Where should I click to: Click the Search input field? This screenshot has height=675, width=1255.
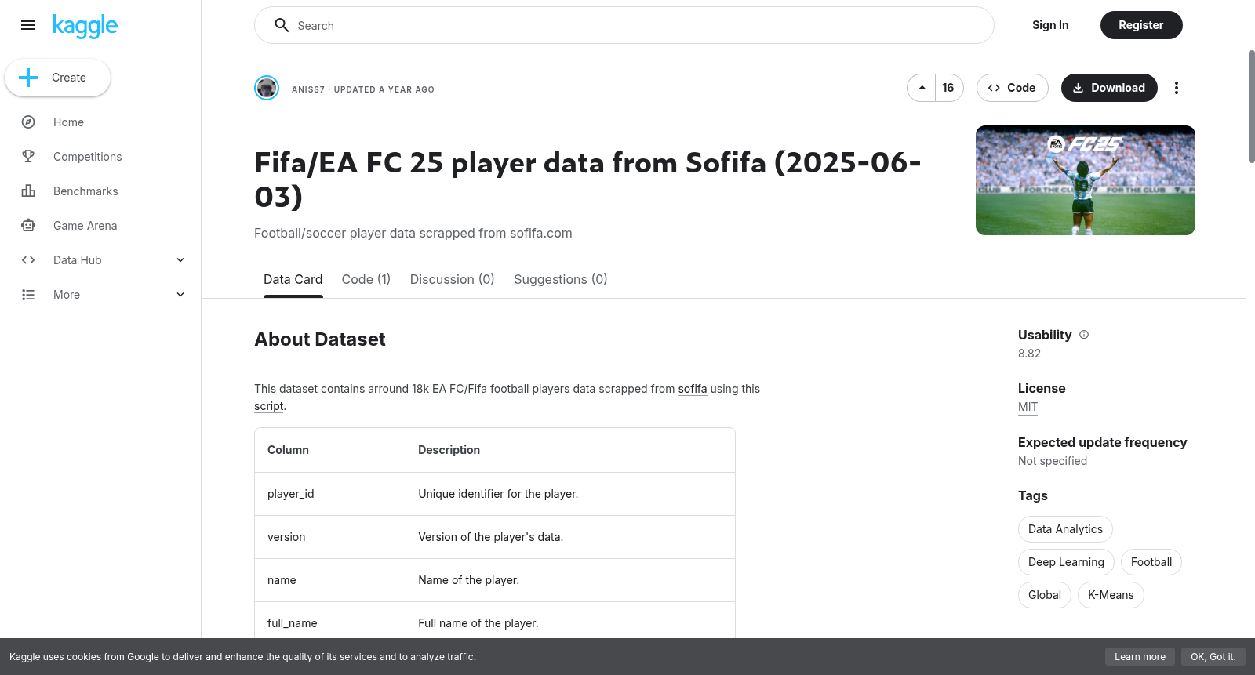tap(624, 25)
